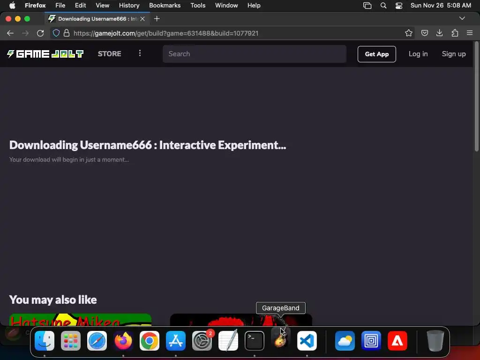View site security padlock info
Screen dimensions: 480x360
point(67,33)
